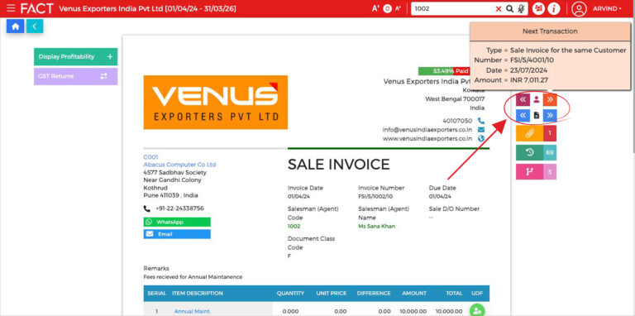
Task: Click the ITEM DESCRIPTION column header
Action: 198,294
